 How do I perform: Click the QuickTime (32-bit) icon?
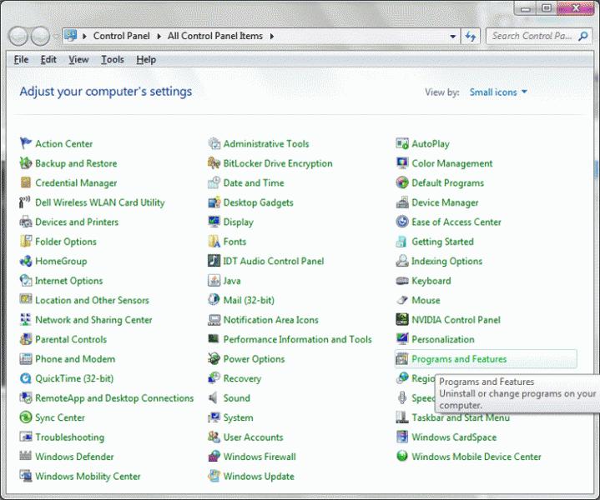[x=26, y=378]
